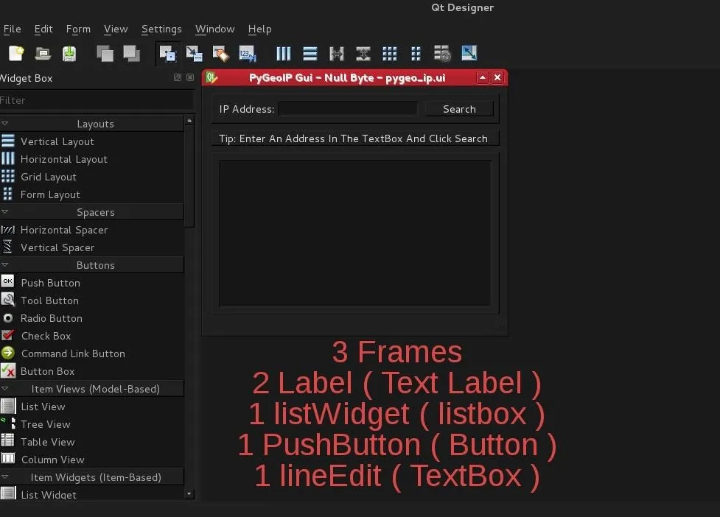Viewport: 720px width, 517px height.
Task: Close the pygeo_ip.ui form window
Action: point(497,77)
